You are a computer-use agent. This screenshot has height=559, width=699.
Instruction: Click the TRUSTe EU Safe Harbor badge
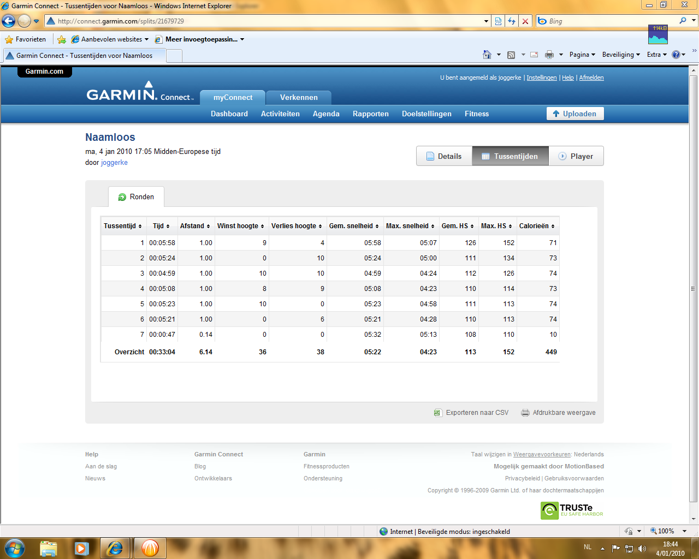click(x=572, y=510)
